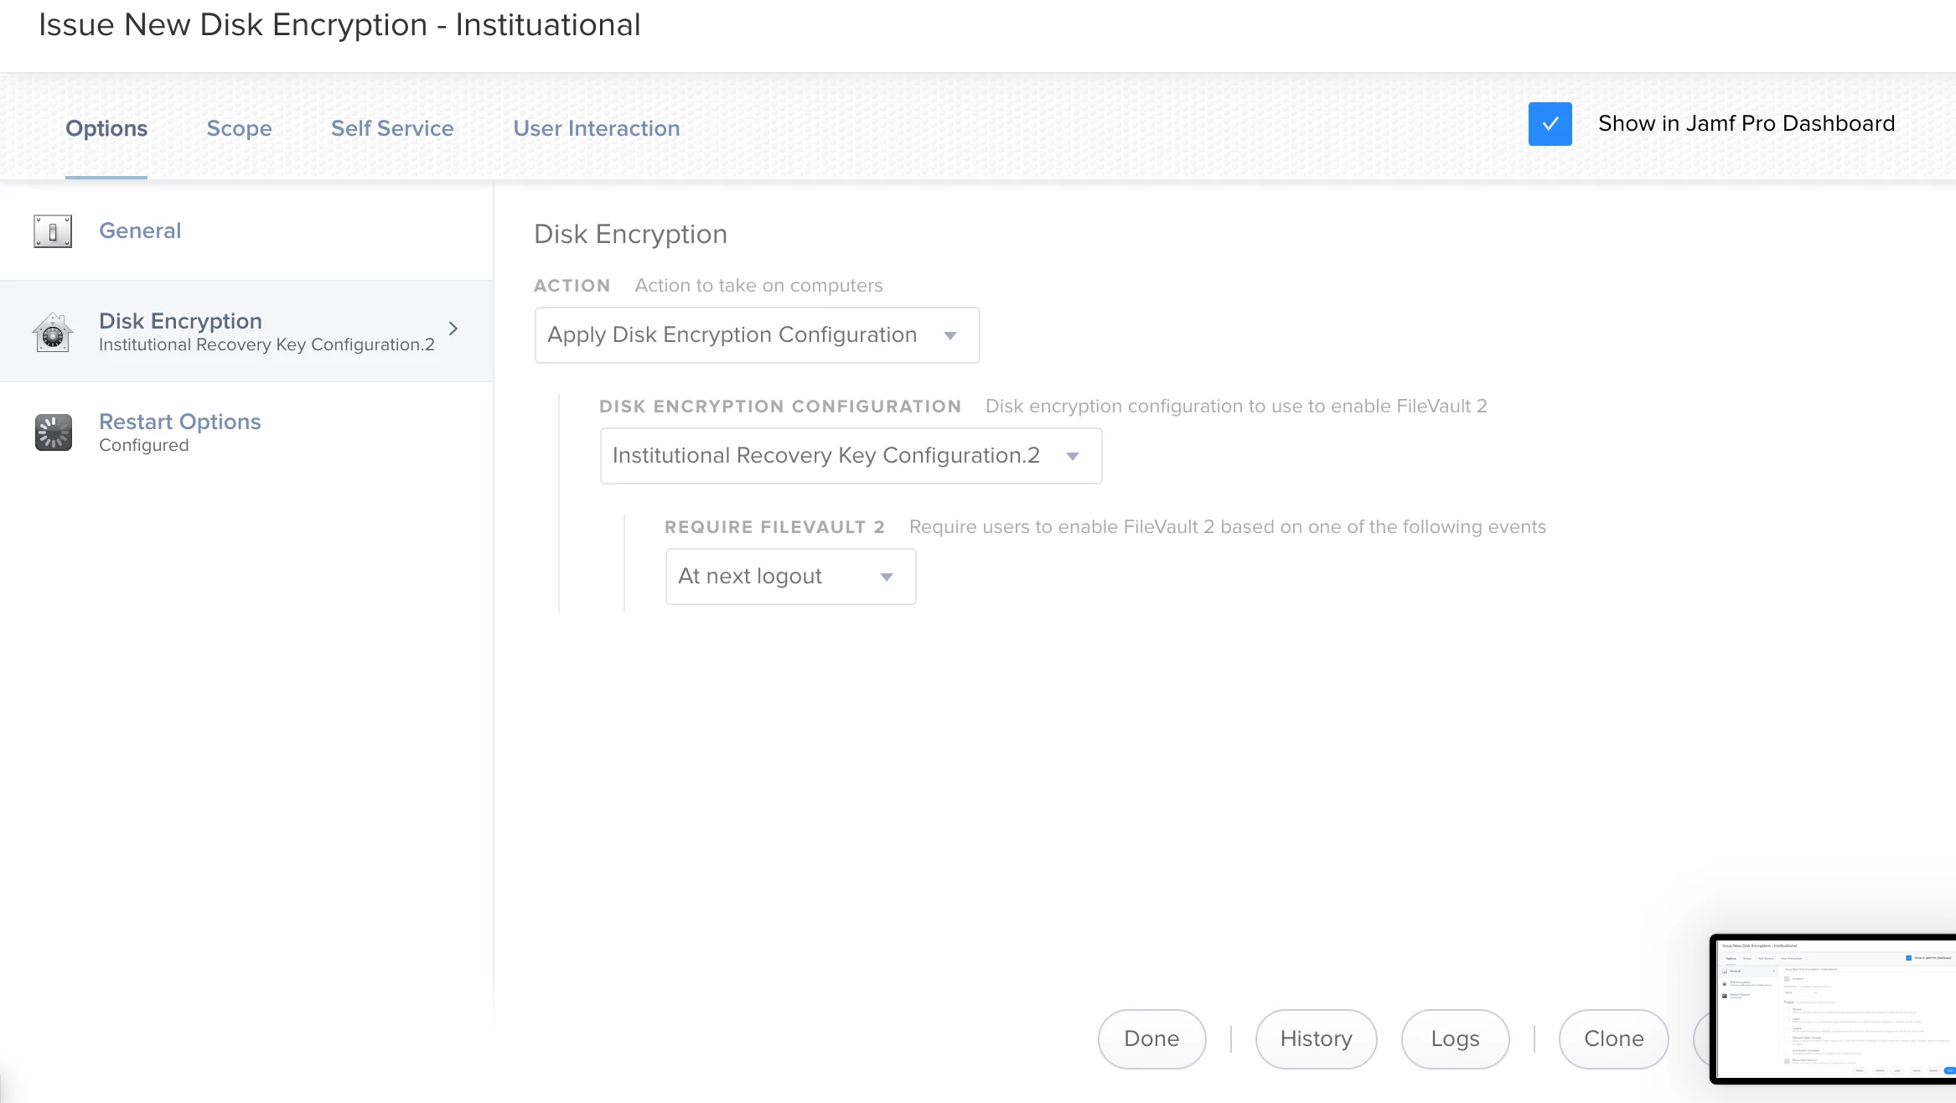Select Disk Encryption payload in sidebar

click(x=181, y=321)
